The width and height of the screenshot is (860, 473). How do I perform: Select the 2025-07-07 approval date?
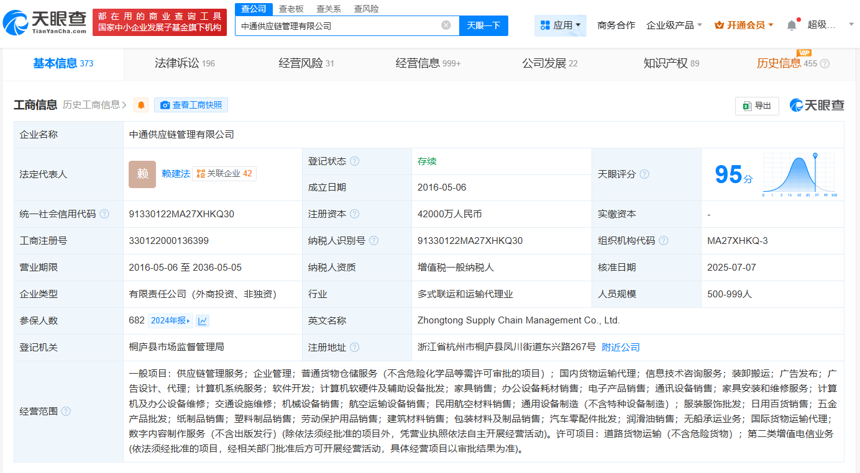click(x=731, y=268)
